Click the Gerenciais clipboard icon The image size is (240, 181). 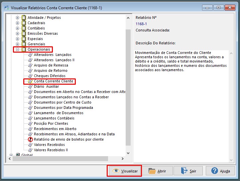click(24, 44)
